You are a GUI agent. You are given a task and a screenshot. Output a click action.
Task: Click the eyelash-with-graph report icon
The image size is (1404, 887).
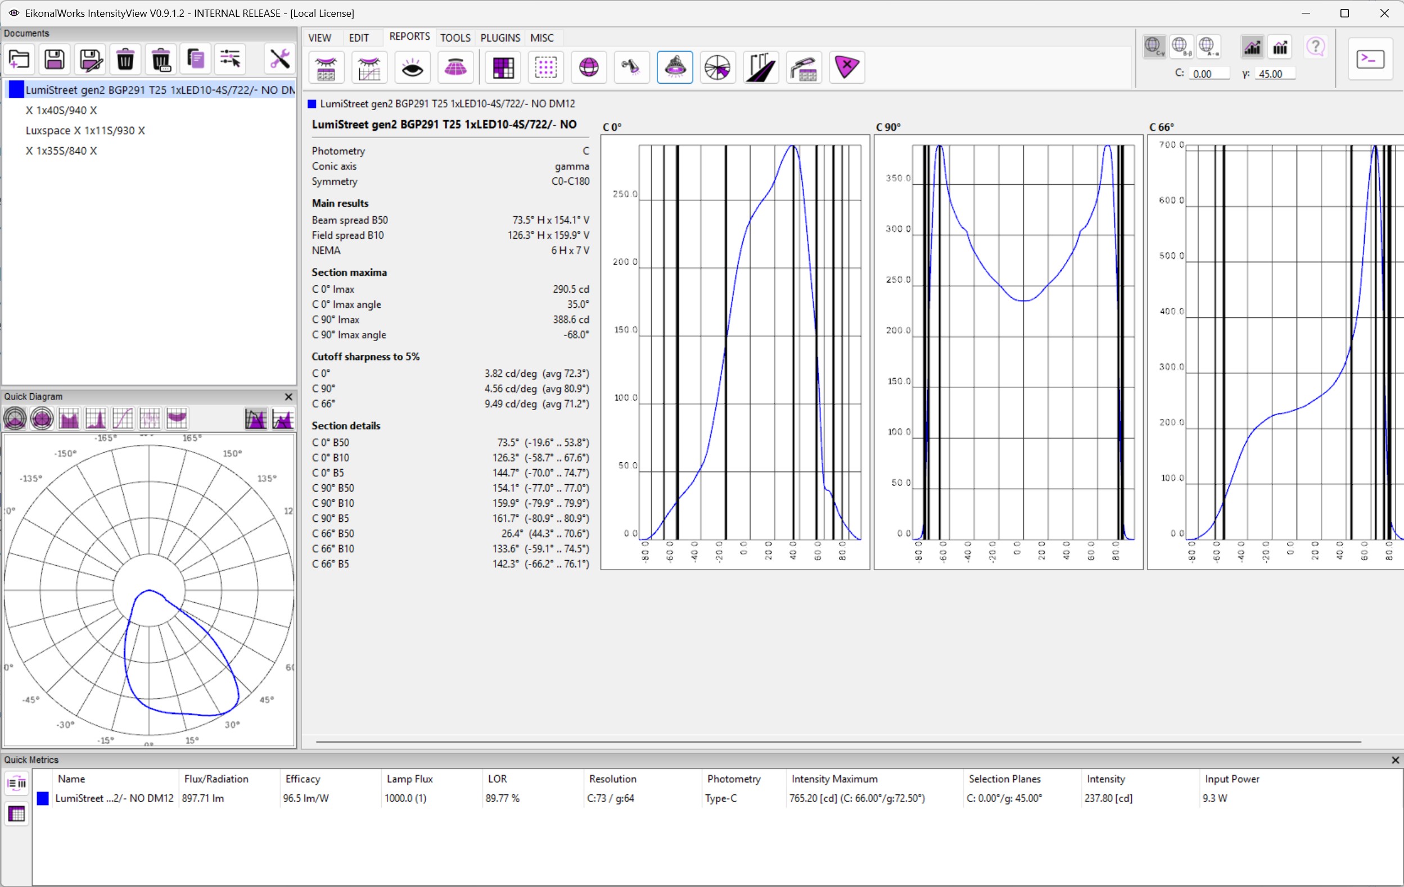pos(369,67)
